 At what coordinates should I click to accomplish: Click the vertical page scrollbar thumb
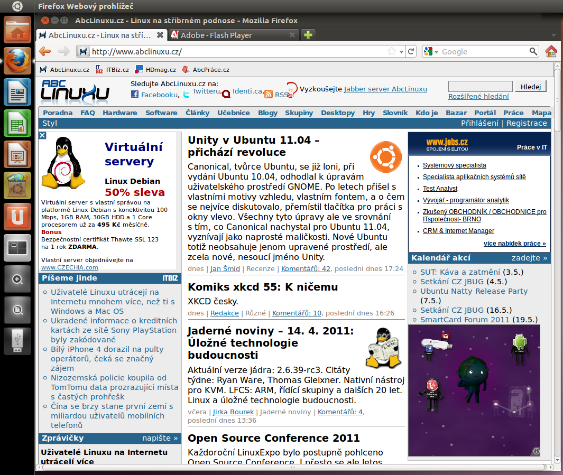tap(557, 100)
